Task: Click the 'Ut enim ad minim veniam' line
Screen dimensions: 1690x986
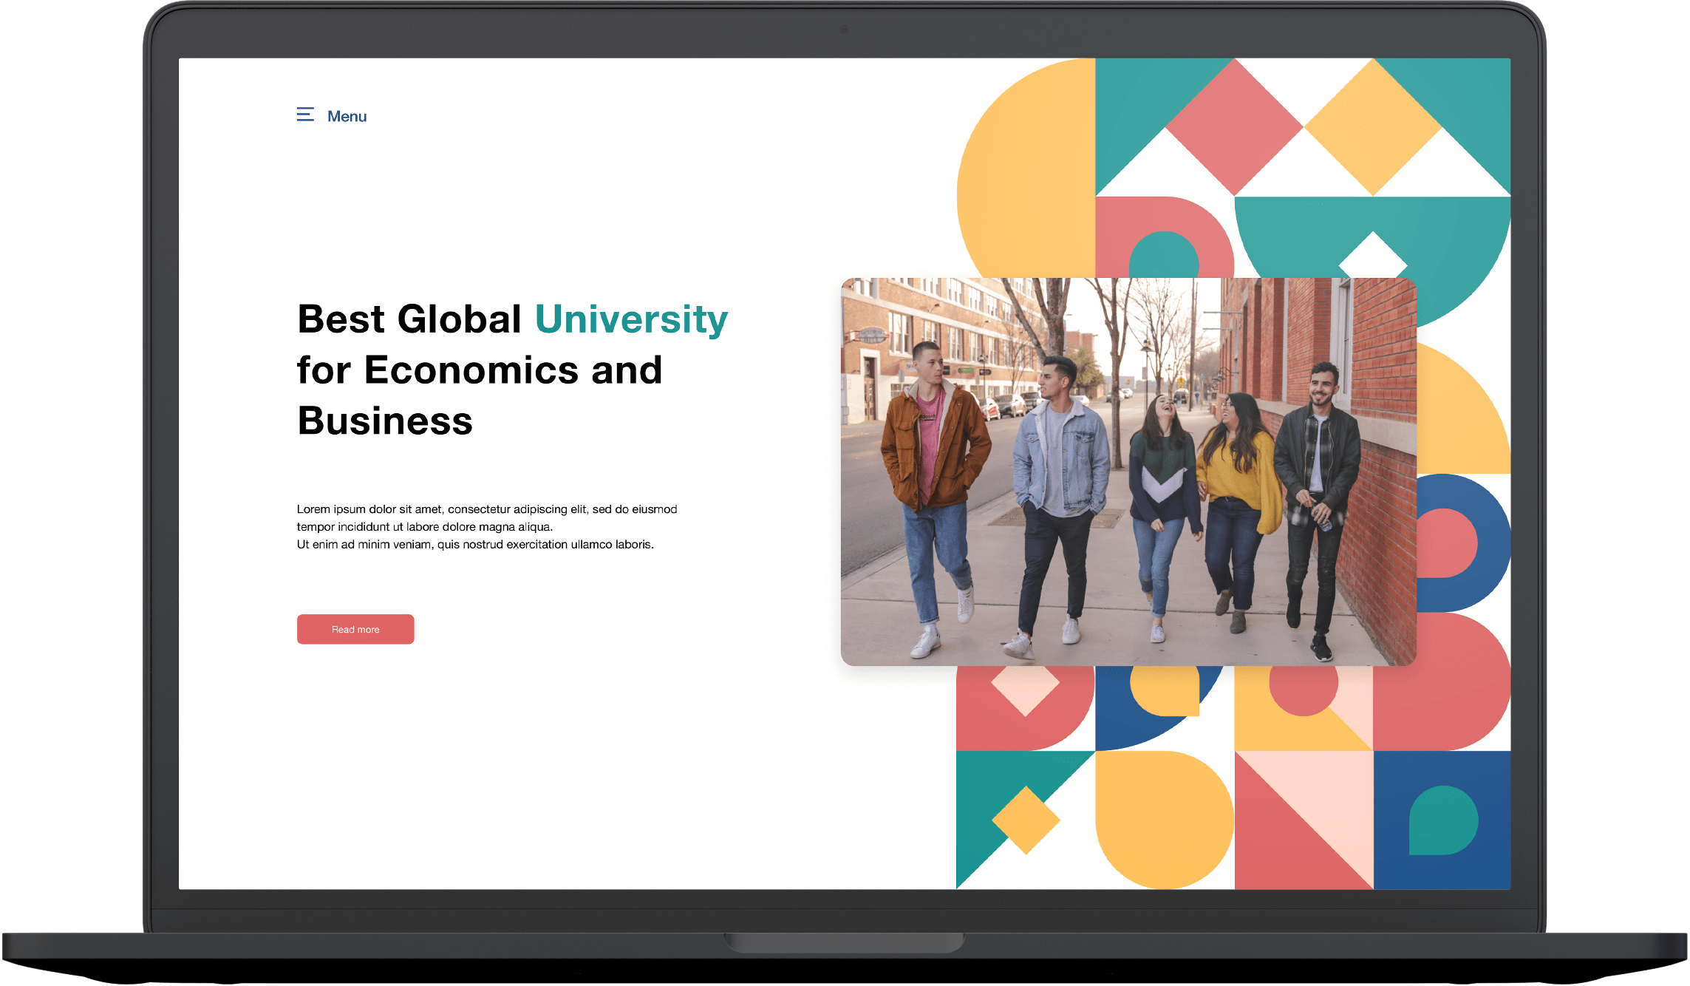Action: click(474, 545)
